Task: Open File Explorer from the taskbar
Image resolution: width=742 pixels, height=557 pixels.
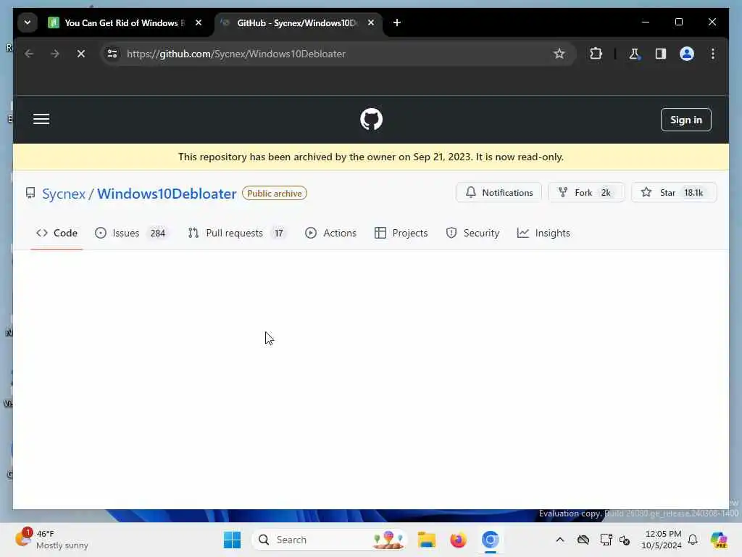Action: (426, 540)
